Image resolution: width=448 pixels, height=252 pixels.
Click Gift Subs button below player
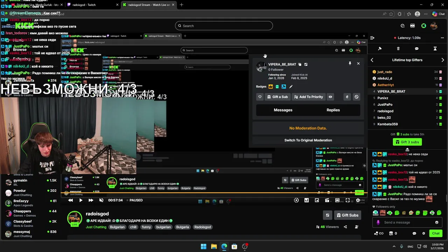(348, 215)
